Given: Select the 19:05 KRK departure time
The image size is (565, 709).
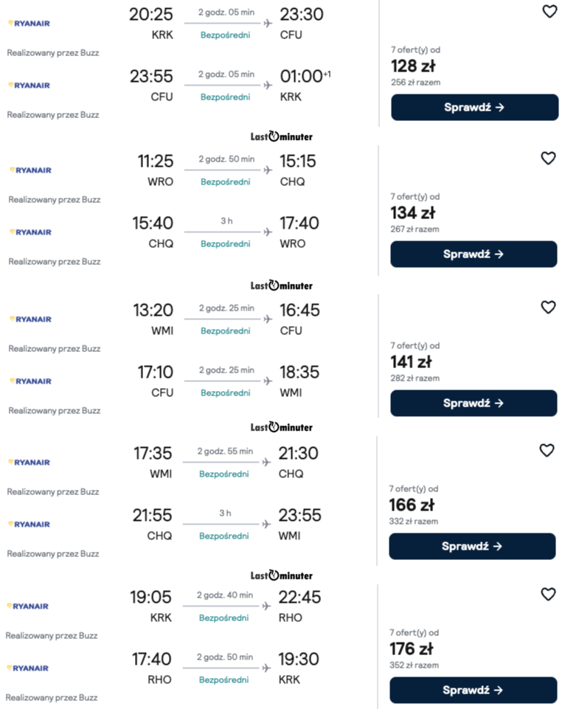Looking at the screenshot, I should click(151, 597).
